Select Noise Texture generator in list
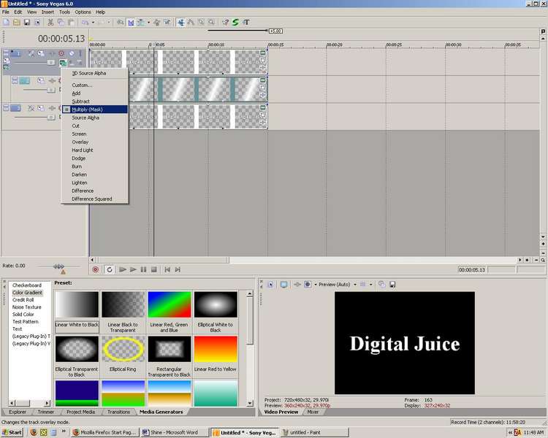 pos(26,307)
